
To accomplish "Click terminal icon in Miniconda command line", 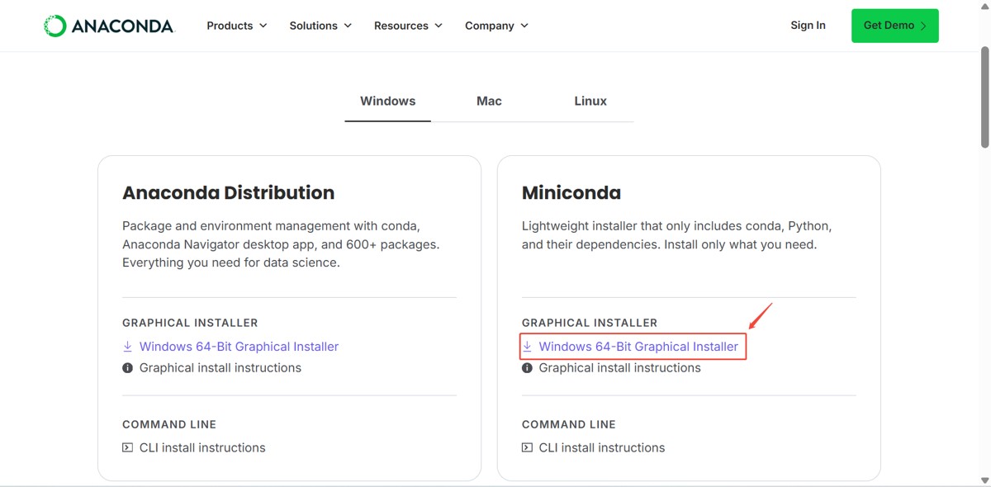I will pos(528,447).
